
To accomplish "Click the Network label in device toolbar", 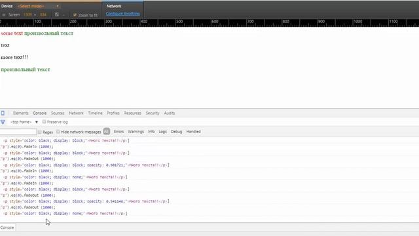I will 114,6.
